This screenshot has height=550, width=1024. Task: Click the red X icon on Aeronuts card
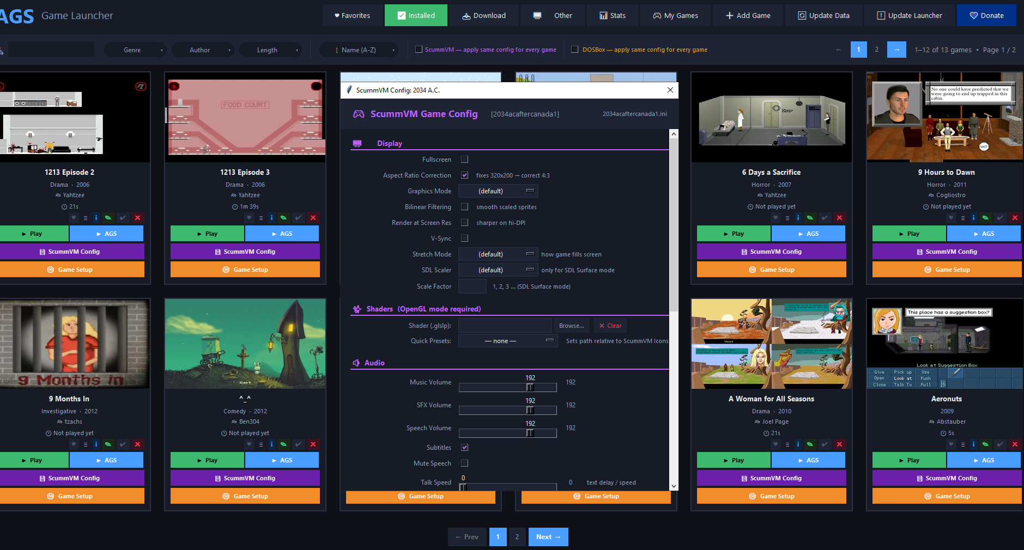[x=1015, y=444]
